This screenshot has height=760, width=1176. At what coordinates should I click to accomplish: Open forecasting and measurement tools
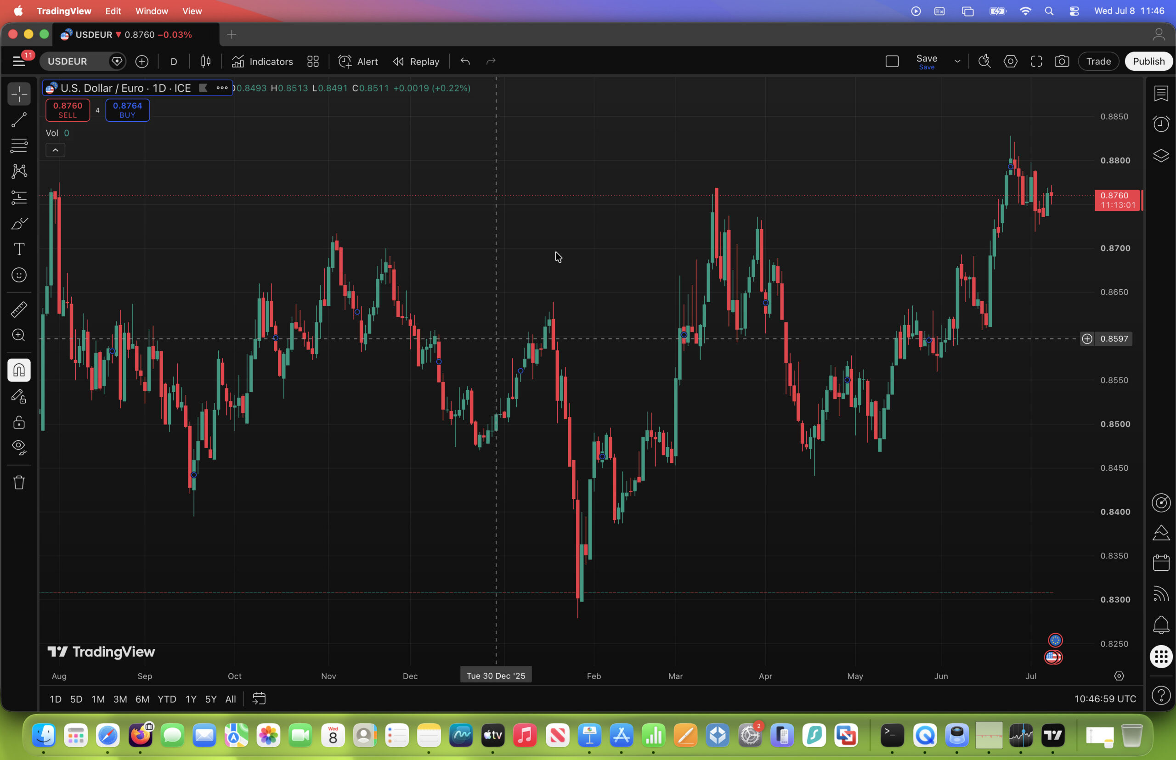pyautogui.click(x=19, y=197)
